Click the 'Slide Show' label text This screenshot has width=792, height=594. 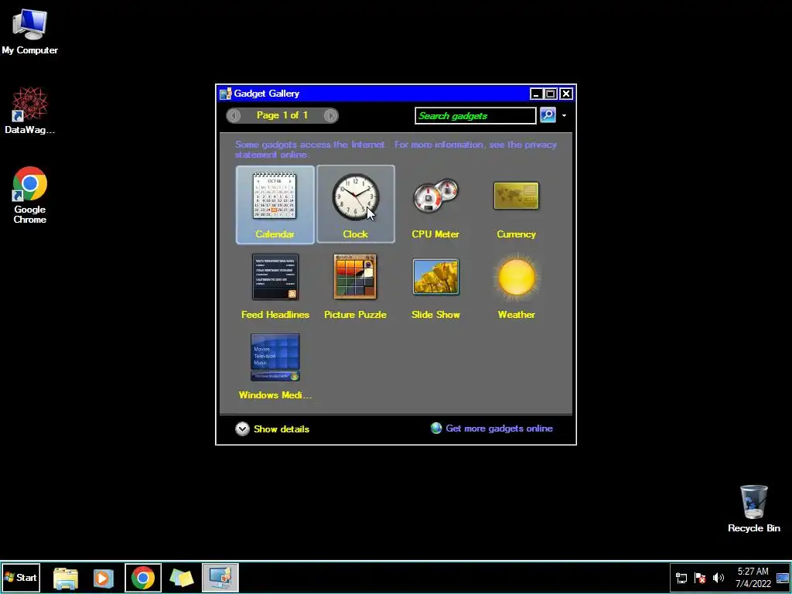pos(435,314)
